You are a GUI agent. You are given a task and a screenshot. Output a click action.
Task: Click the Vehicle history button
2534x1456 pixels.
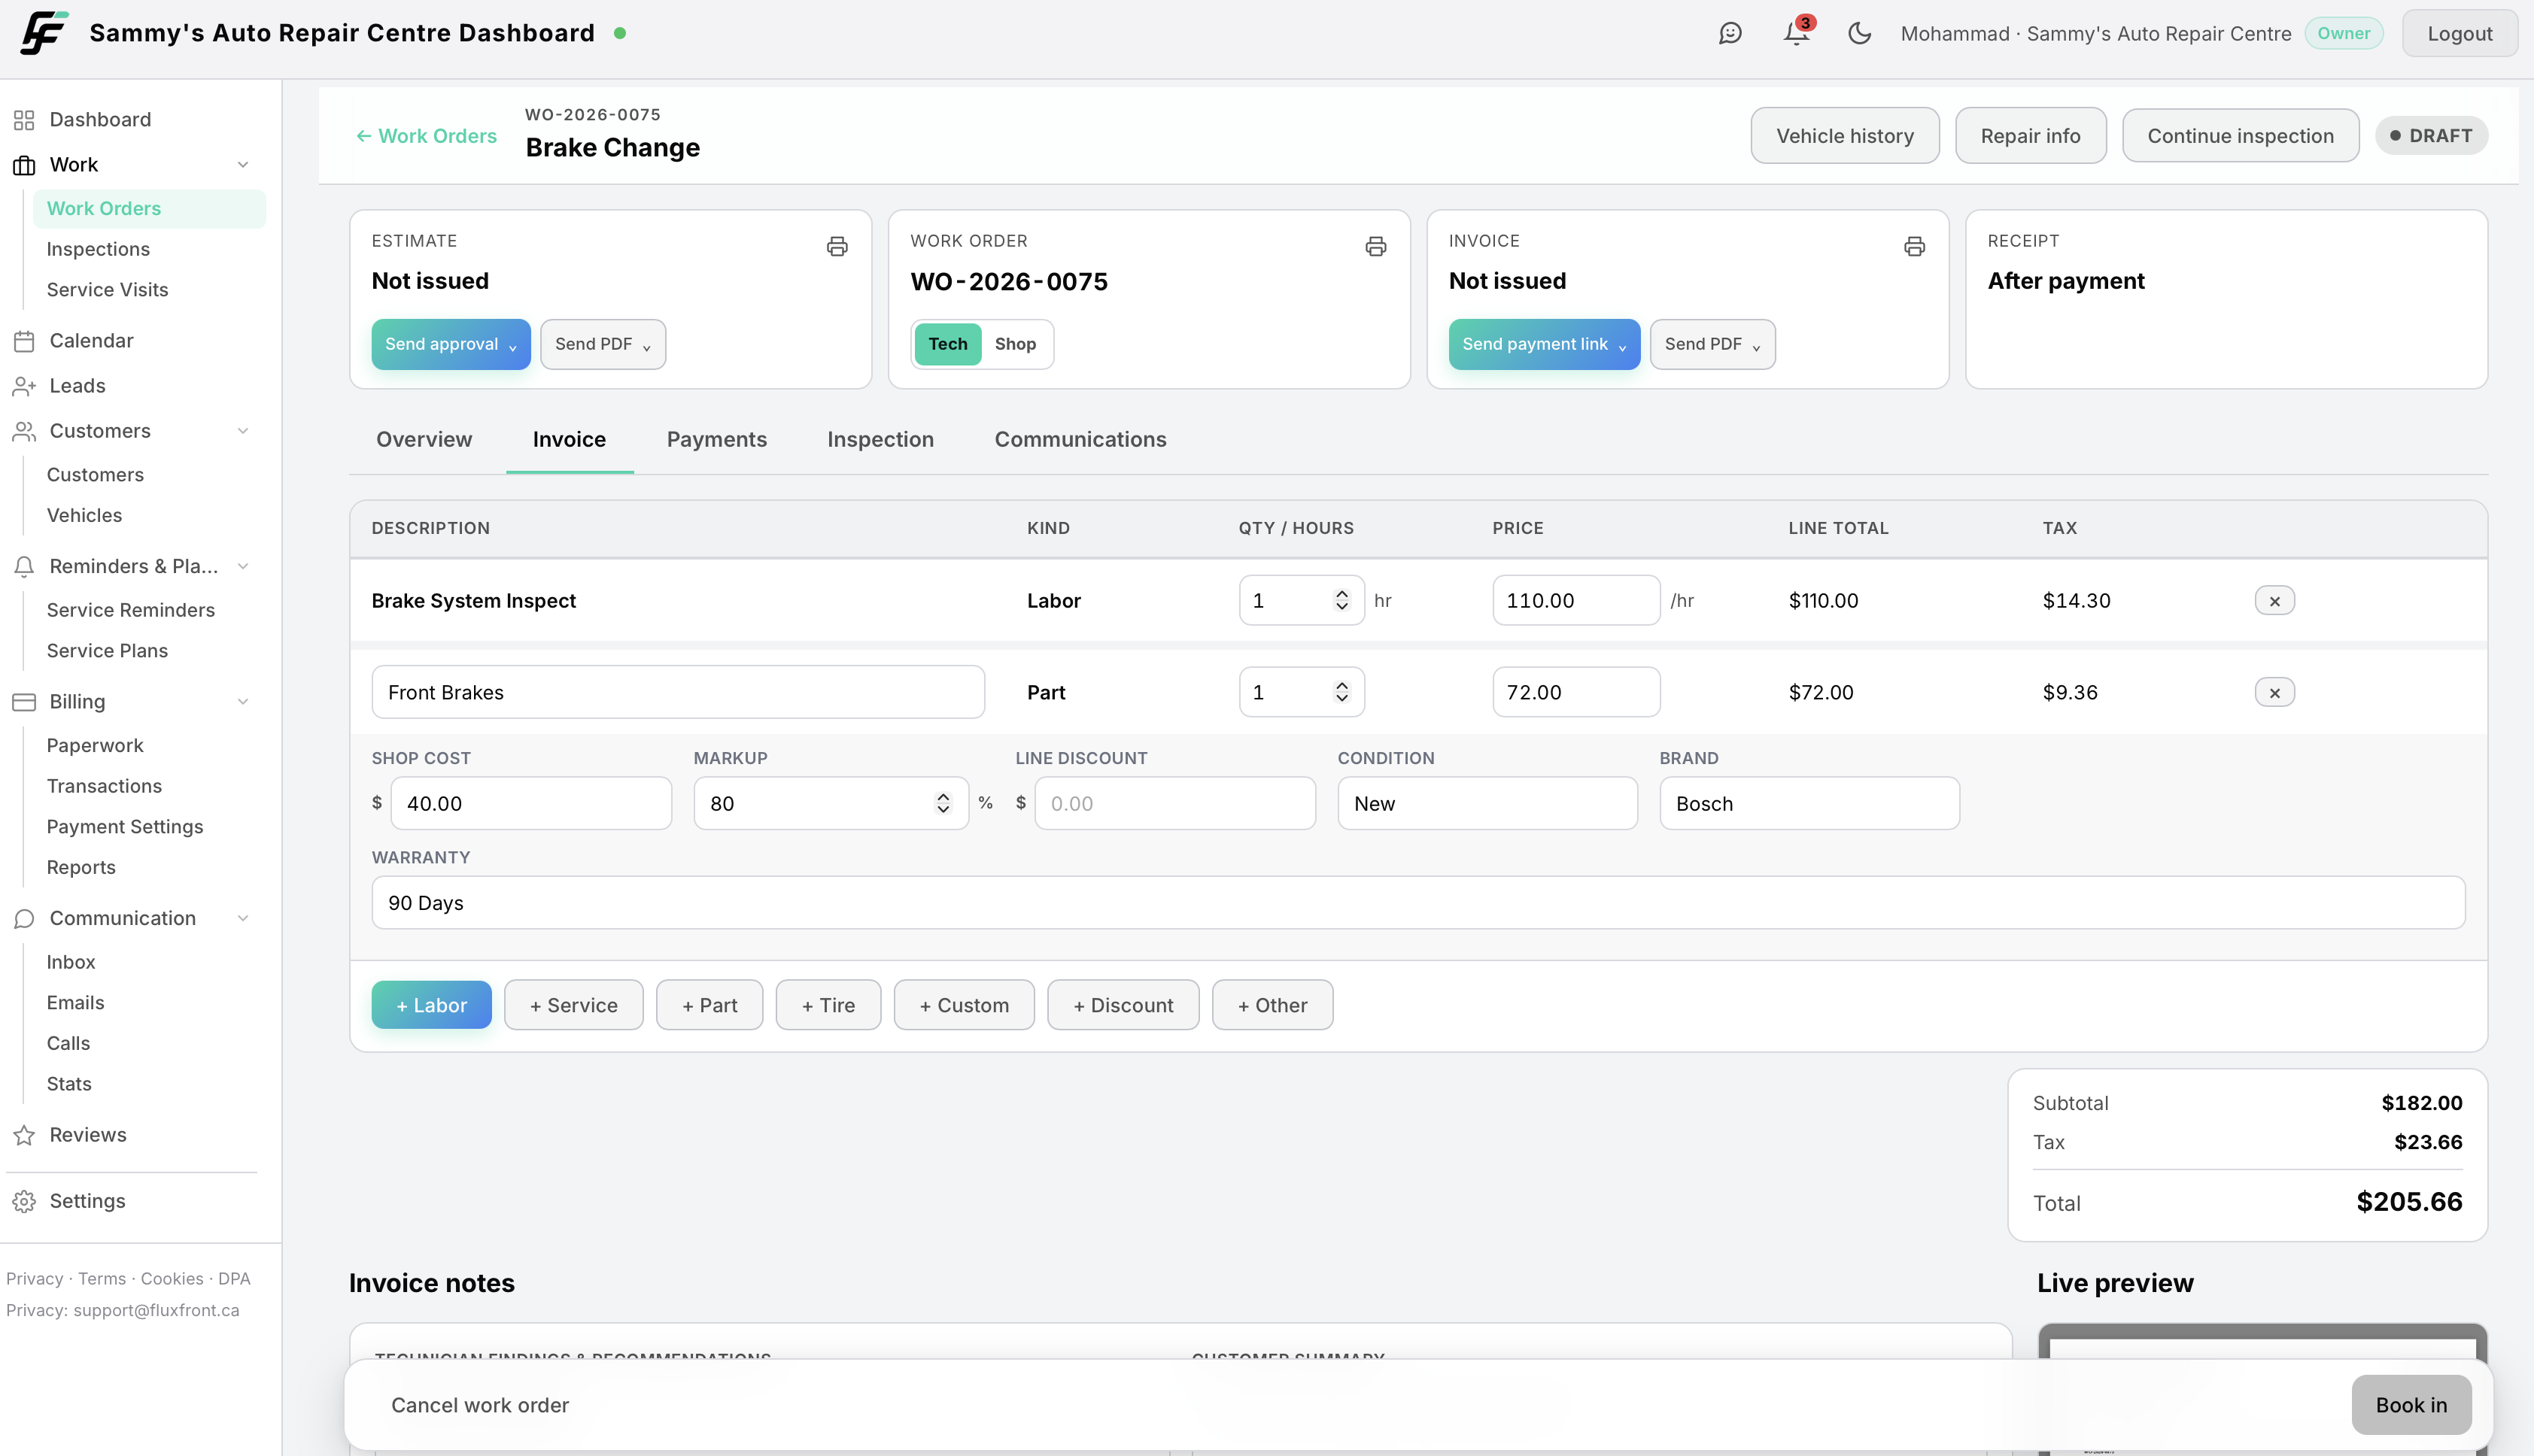1845,136
